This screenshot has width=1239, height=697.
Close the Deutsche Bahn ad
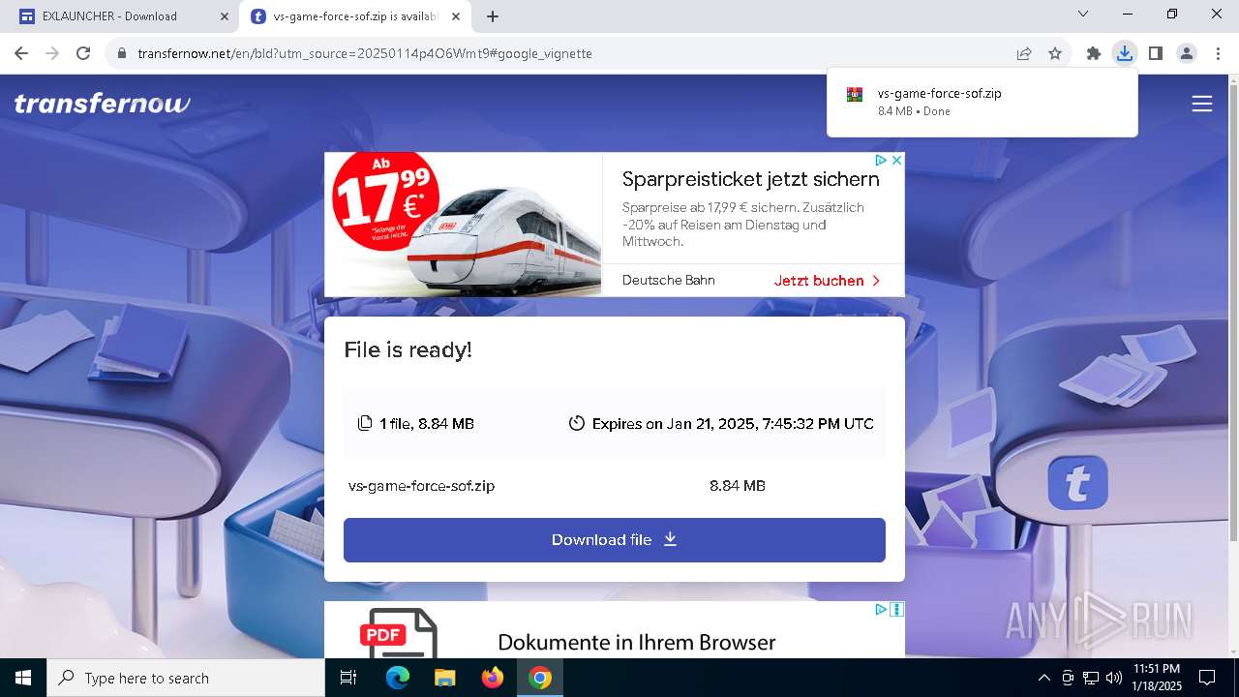[896, 161]
